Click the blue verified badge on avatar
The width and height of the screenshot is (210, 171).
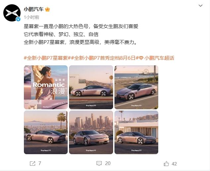(18, 19)
